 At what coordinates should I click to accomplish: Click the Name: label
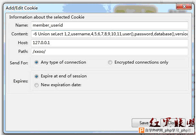tap(22, 25)
